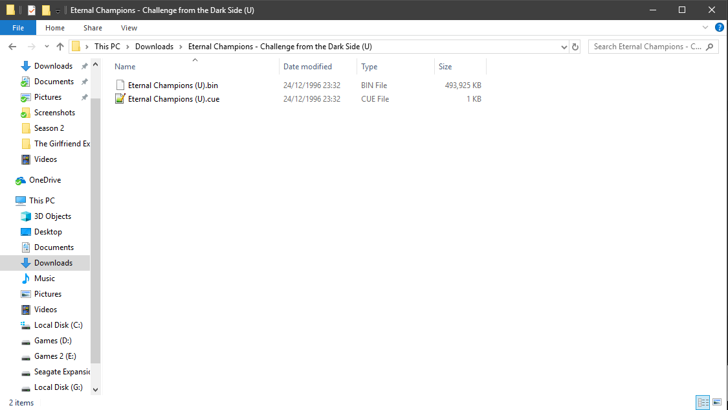
Task: Sort files by the Name column
Action: point(125,67)
